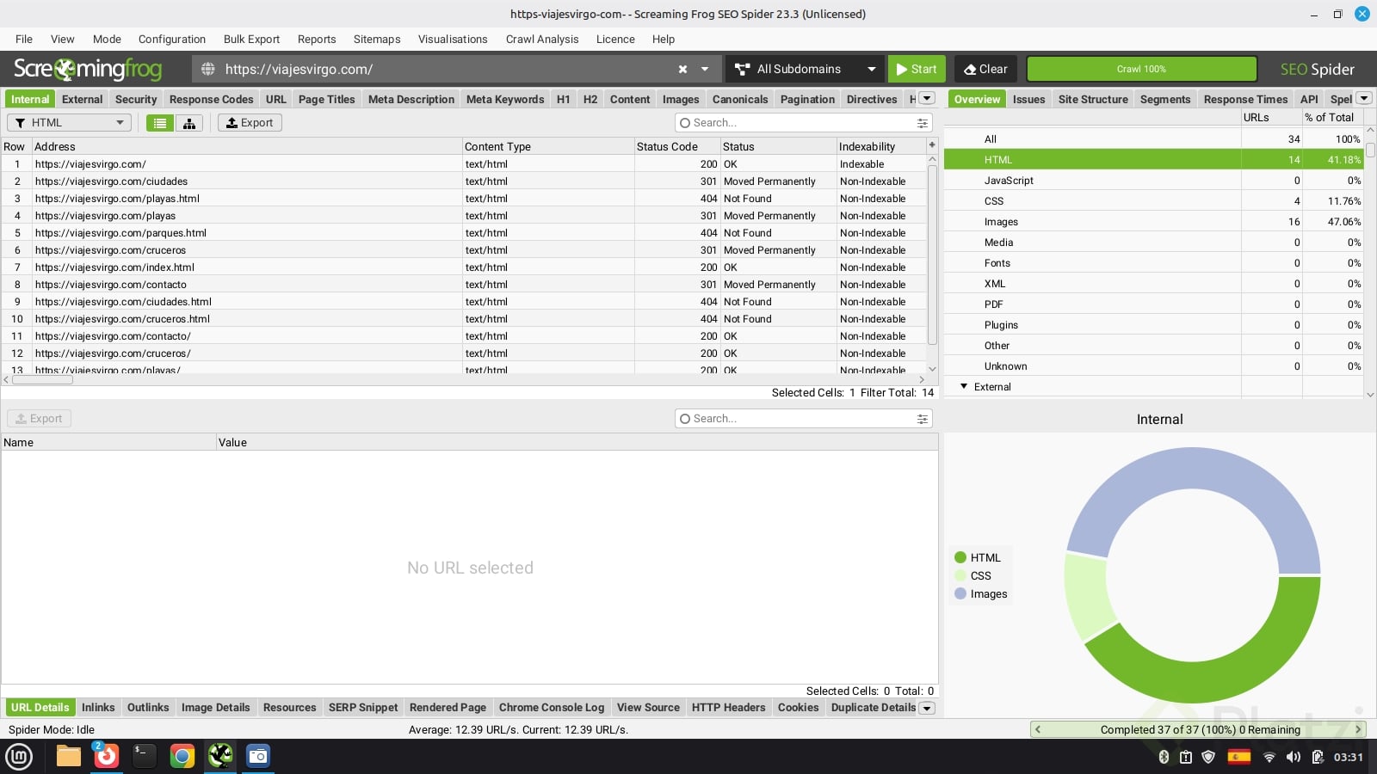The width and height of the screenshot is (1377, 774).
Task: Switch to the Inlinks bottom tab
Action: [x=98, y=708]
